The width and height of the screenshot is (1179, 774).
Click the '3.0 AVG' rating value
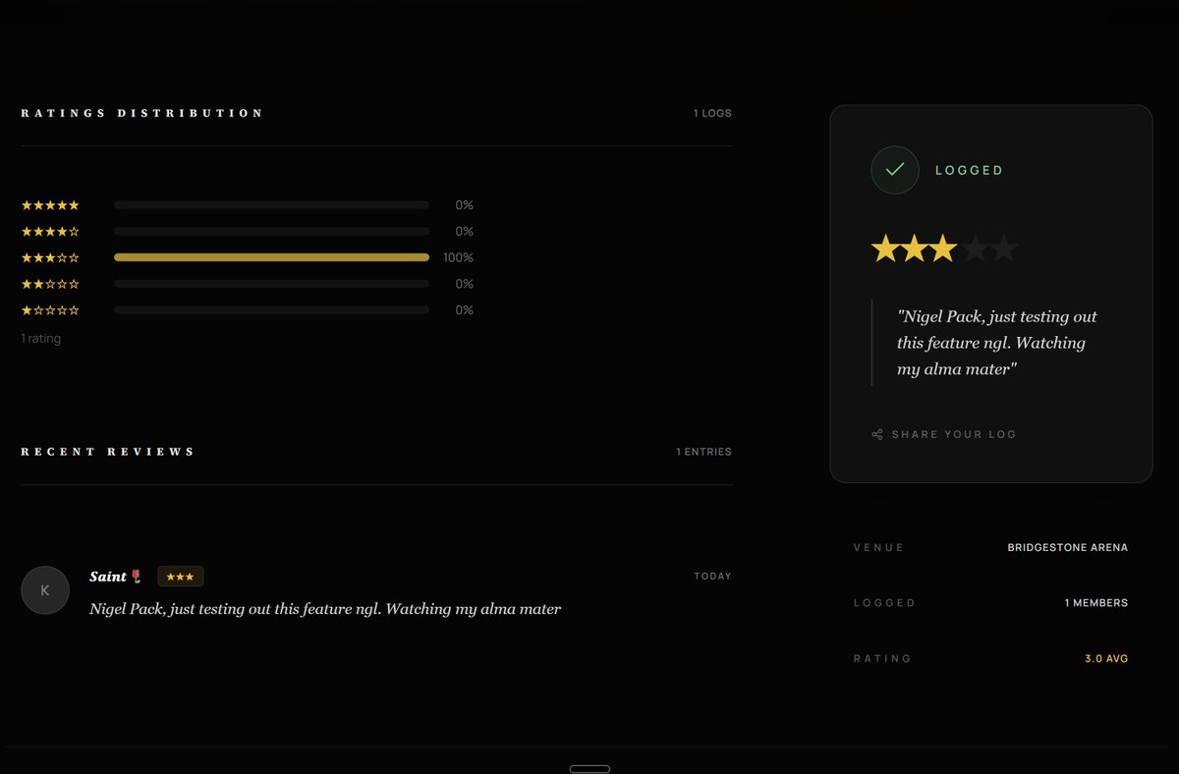(x=1106, y=659)
